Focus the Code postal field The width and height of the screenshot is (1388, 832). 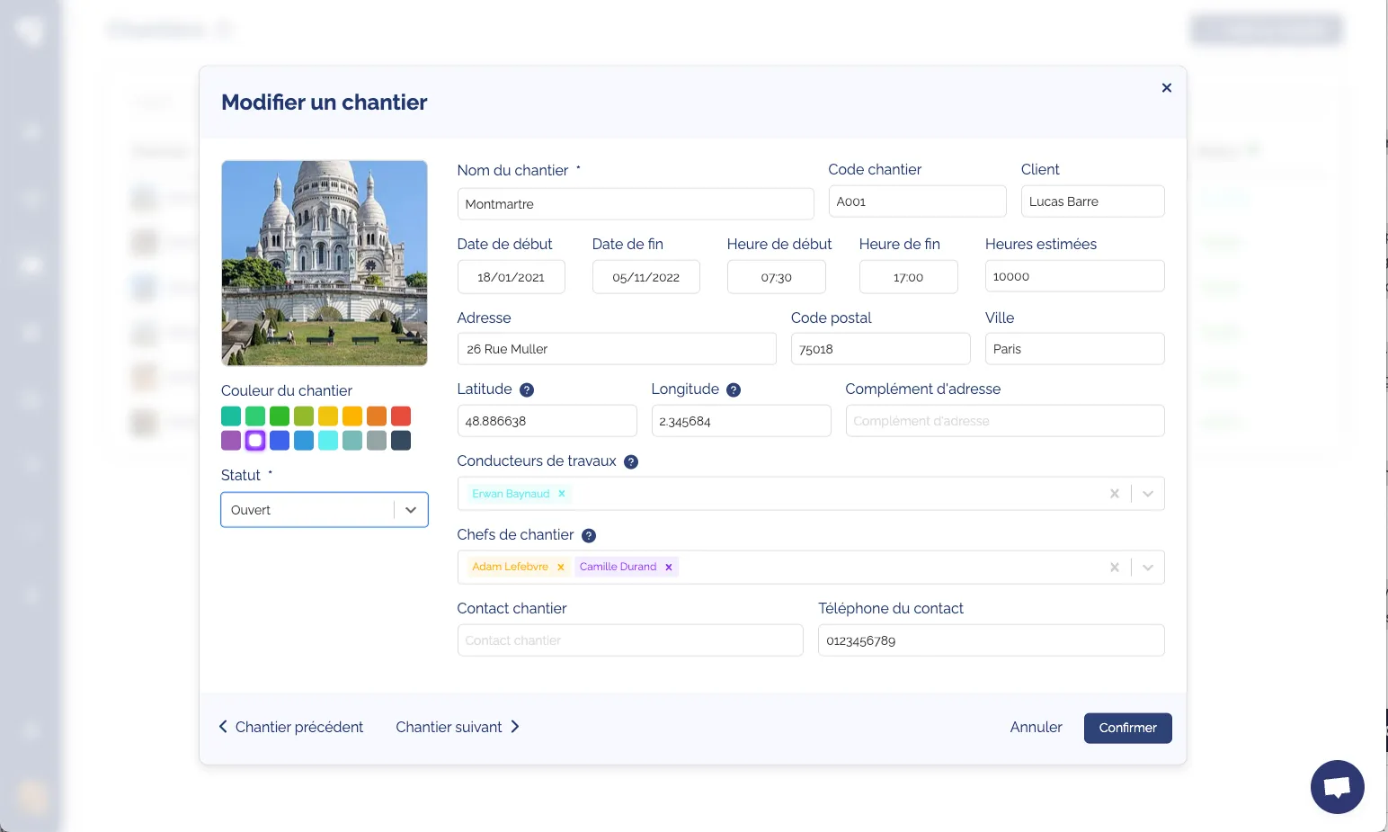tap(880, 349)
